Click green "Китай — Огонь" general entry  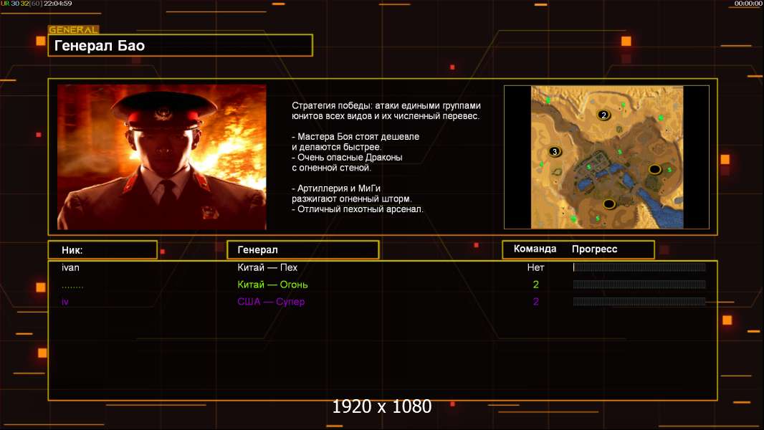[272, 285]
